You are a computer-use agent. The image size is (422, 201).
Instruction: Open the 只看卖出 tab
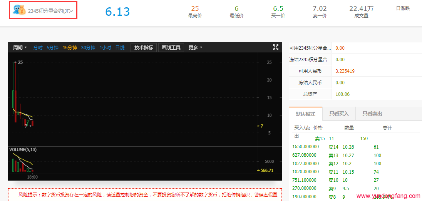pyautogui.click(x=372, y=114)
